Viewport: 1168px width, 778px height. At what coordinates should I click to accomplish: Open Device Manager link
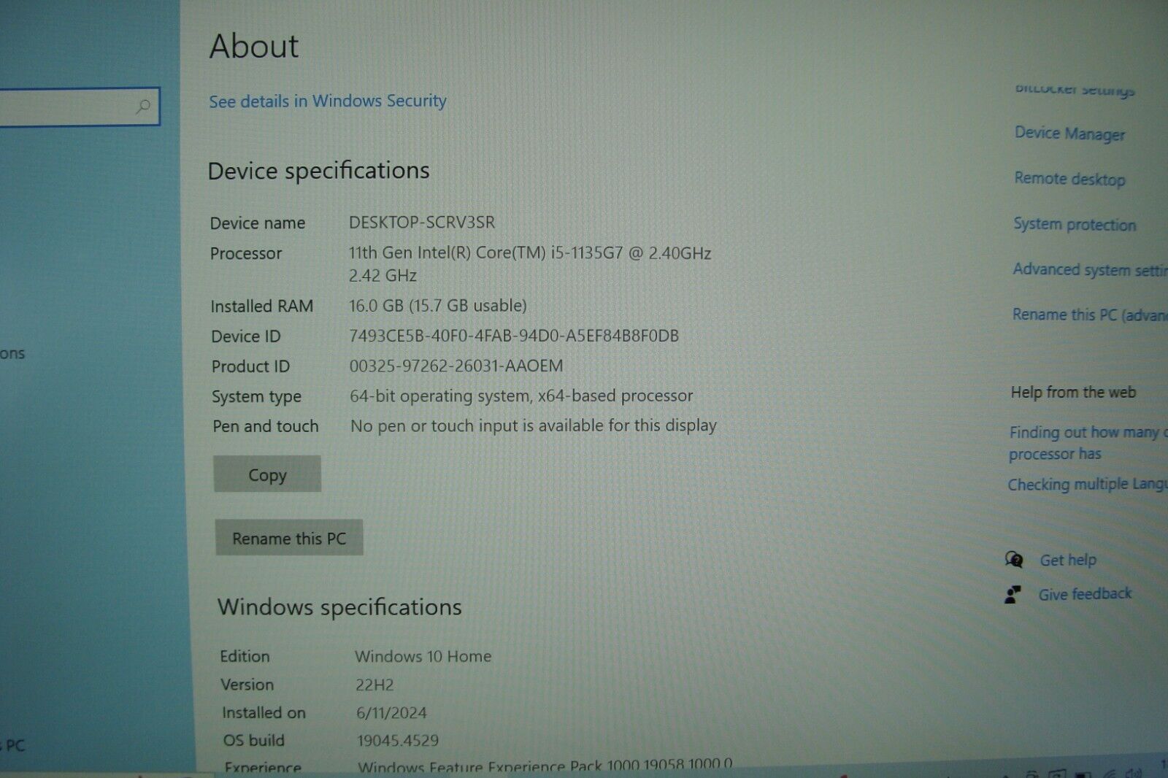pos(1069,134)
